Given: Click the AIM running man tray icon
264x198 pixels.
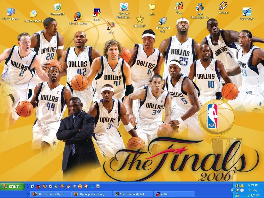Looking at the screenshot, I should [x=237, y=186].
